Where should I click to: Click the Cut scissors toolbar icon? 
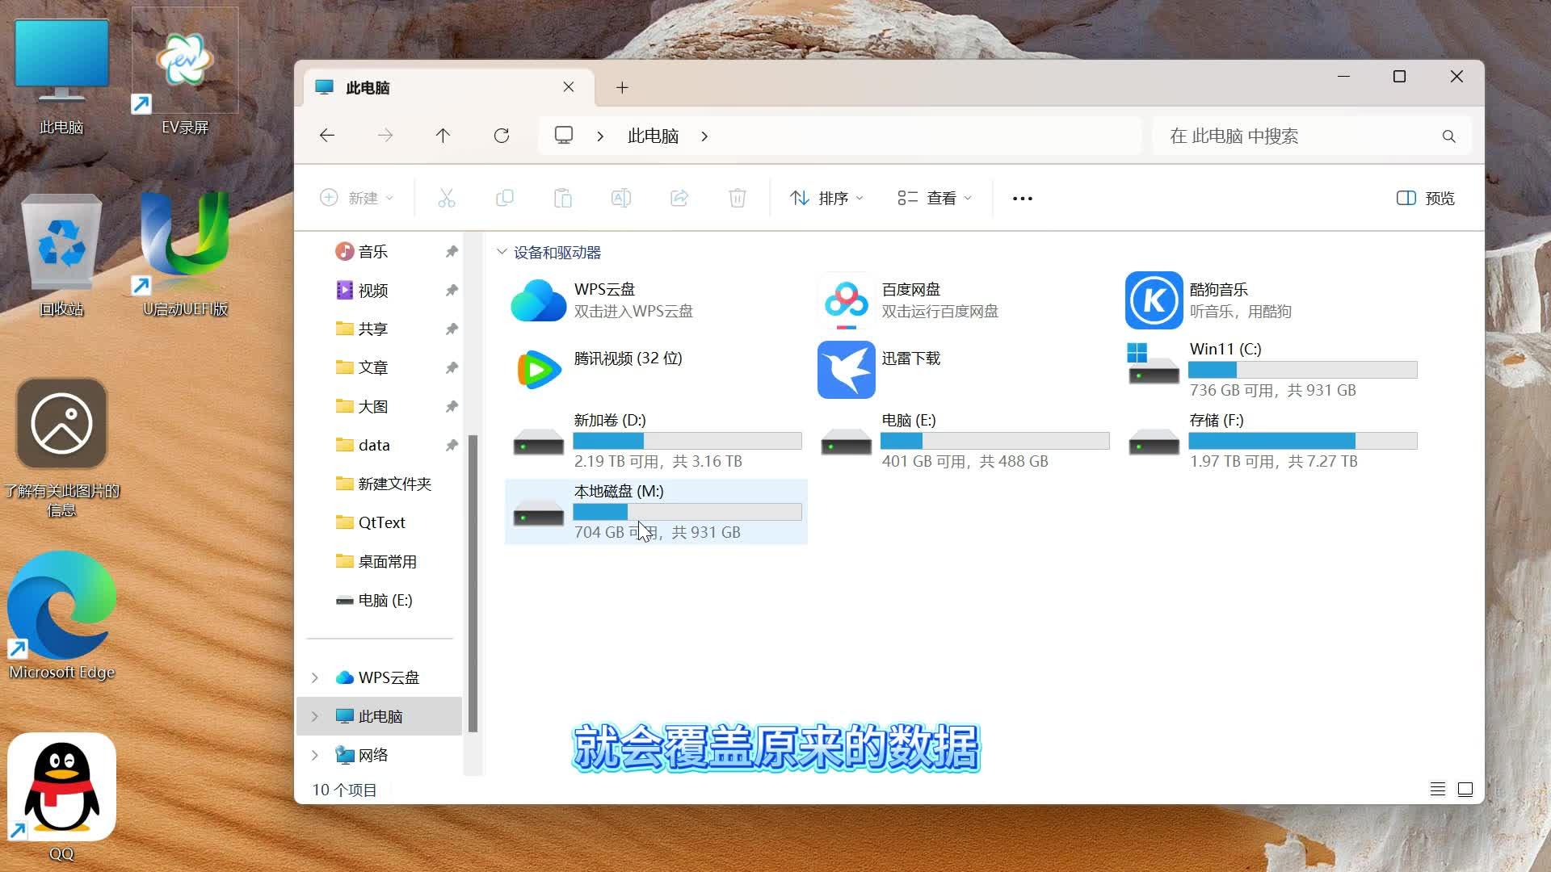pyautogui.click(x=447, y=199)
